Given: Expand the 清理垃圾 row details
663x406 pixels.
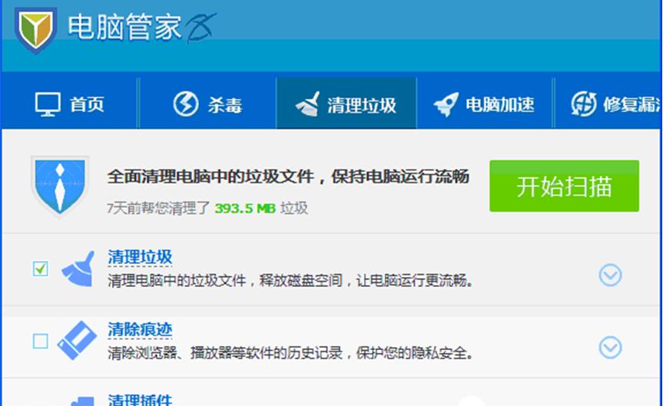Looking at the screenshot, I should [x=610, y=276].
